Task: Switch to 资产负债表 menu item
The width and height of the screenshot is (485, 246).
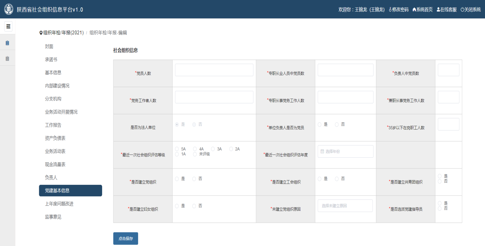Action: [55, 138]
